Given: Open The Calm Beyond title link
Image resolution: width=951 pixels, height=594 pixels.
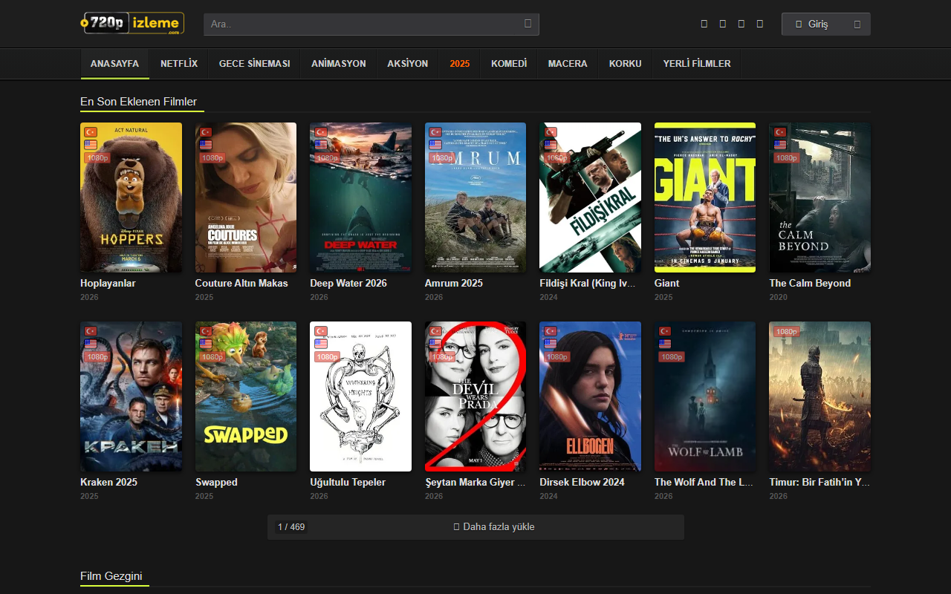Looking at the screenshot, I should [810, 283].
